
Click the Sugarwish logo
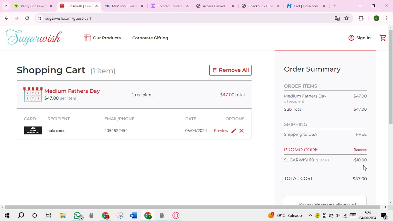[x=34, y=37]
